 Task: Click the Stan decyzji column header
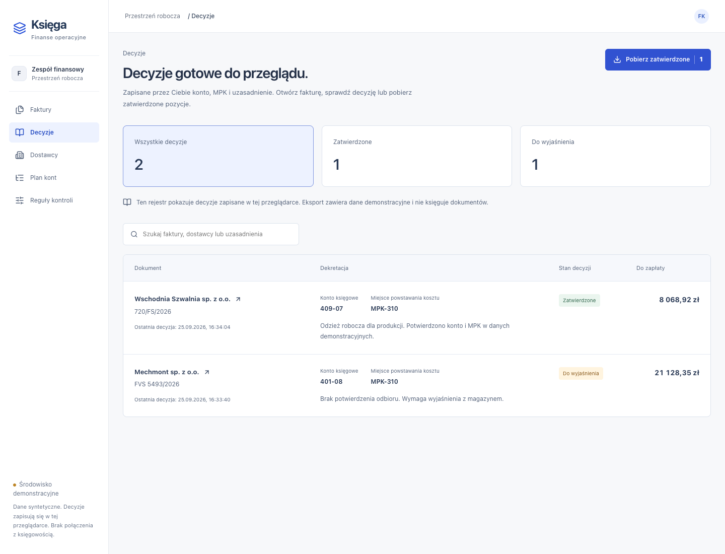575,268
